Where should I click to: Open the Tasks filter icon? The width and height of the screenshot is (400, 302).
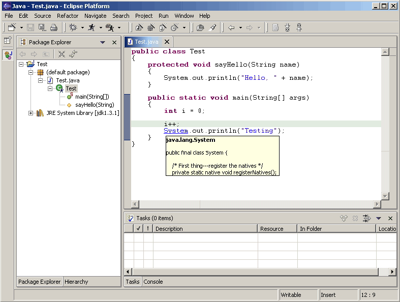point(366,218)
